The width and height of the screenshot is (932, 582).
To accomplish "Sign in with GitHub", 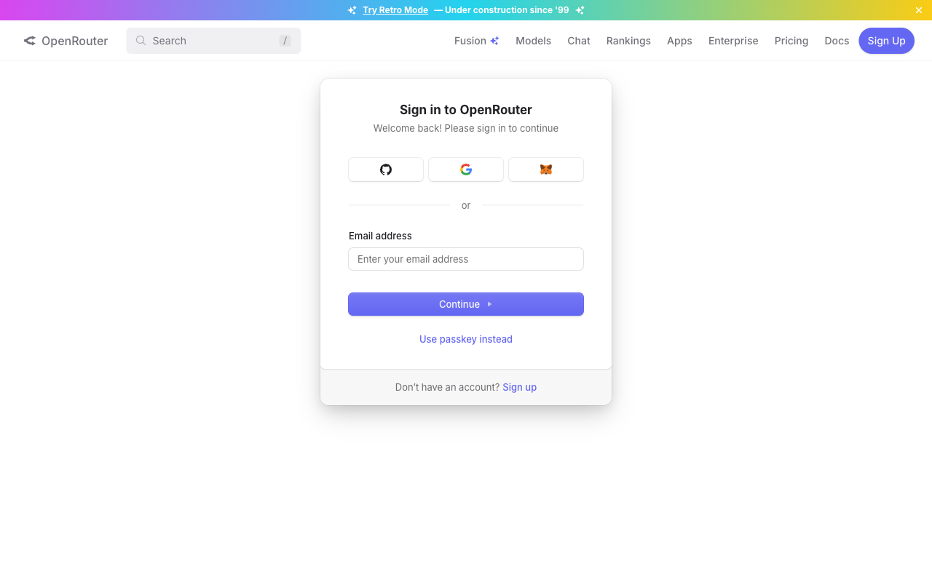I will (385, 169).
